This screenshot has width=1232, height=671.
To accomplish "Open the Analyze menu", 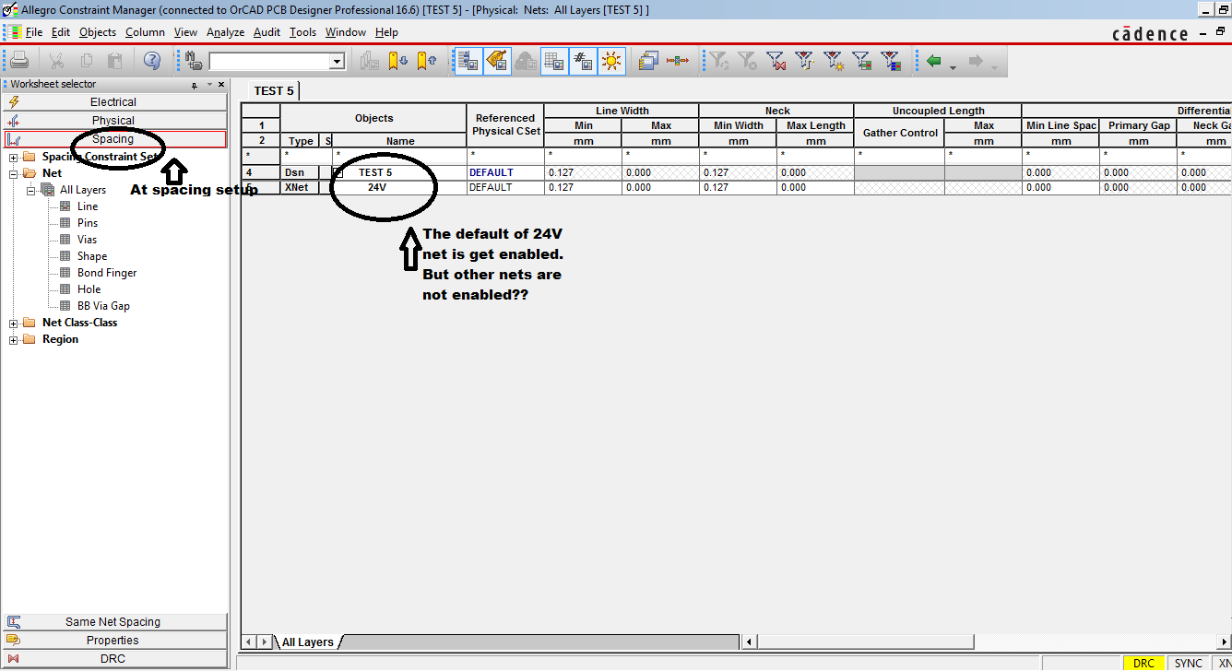I will [225, 32].
